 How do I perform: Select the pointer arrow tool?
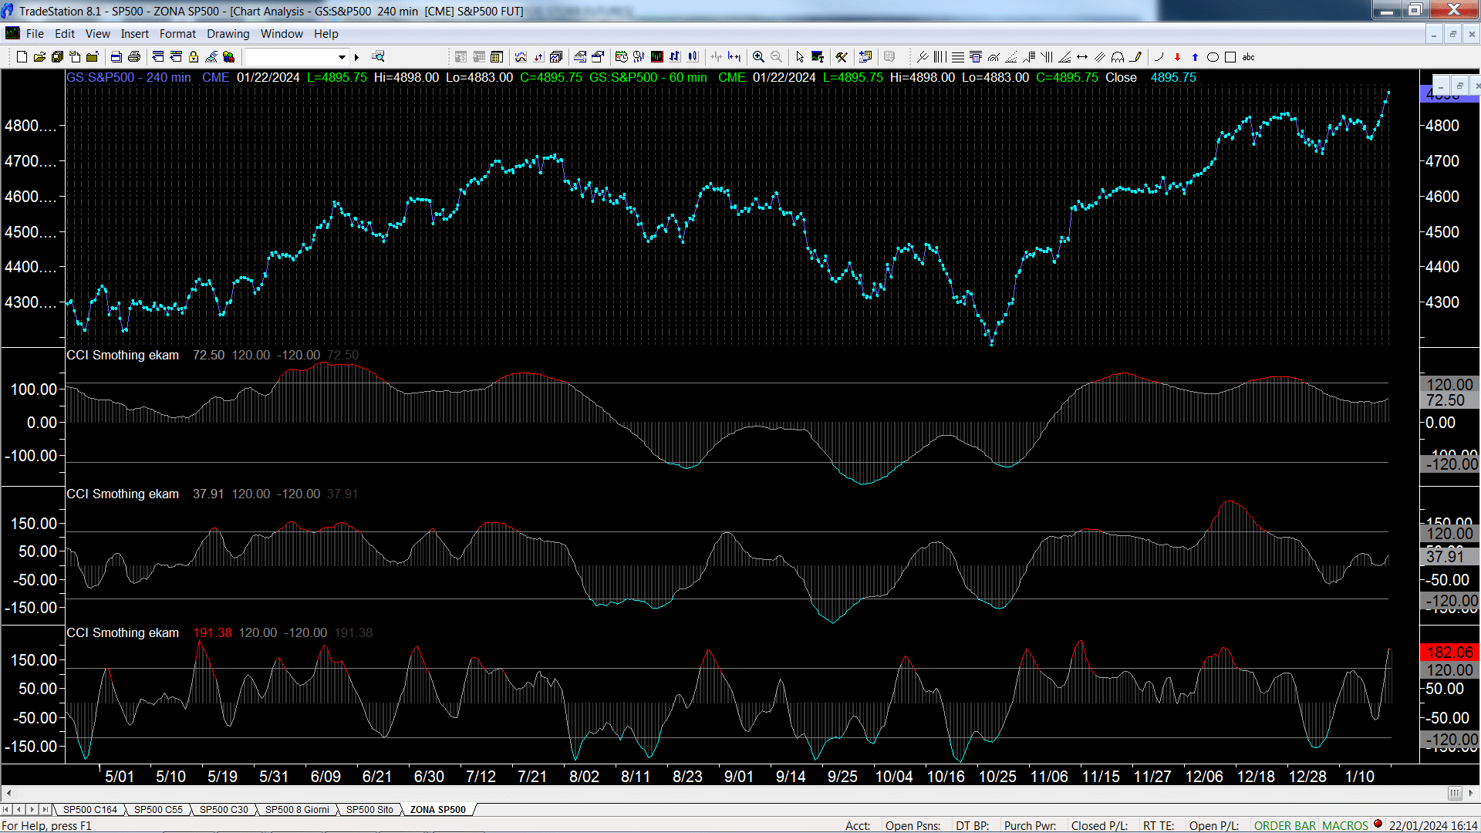[800, 57]
